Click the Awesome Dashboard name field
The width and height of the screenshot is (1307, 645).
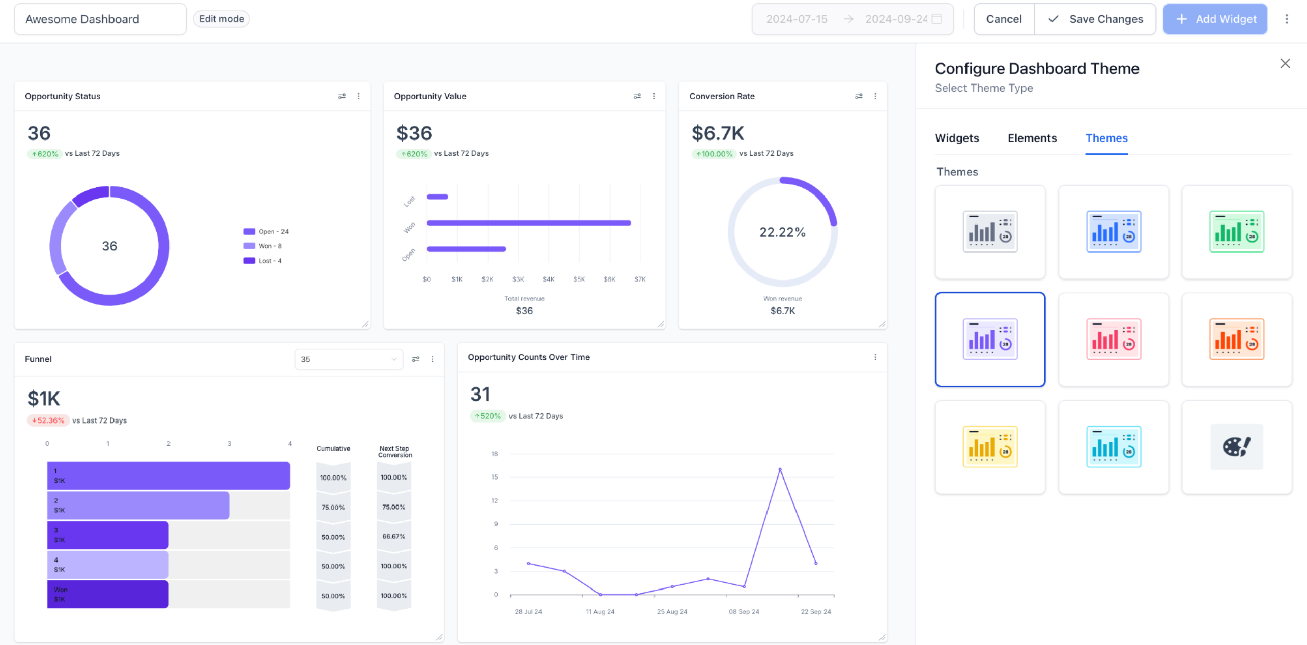point(100,19)
